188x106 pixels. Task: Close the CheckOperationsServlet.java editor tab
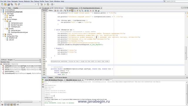pyautogui.click(x=101, y=8)
